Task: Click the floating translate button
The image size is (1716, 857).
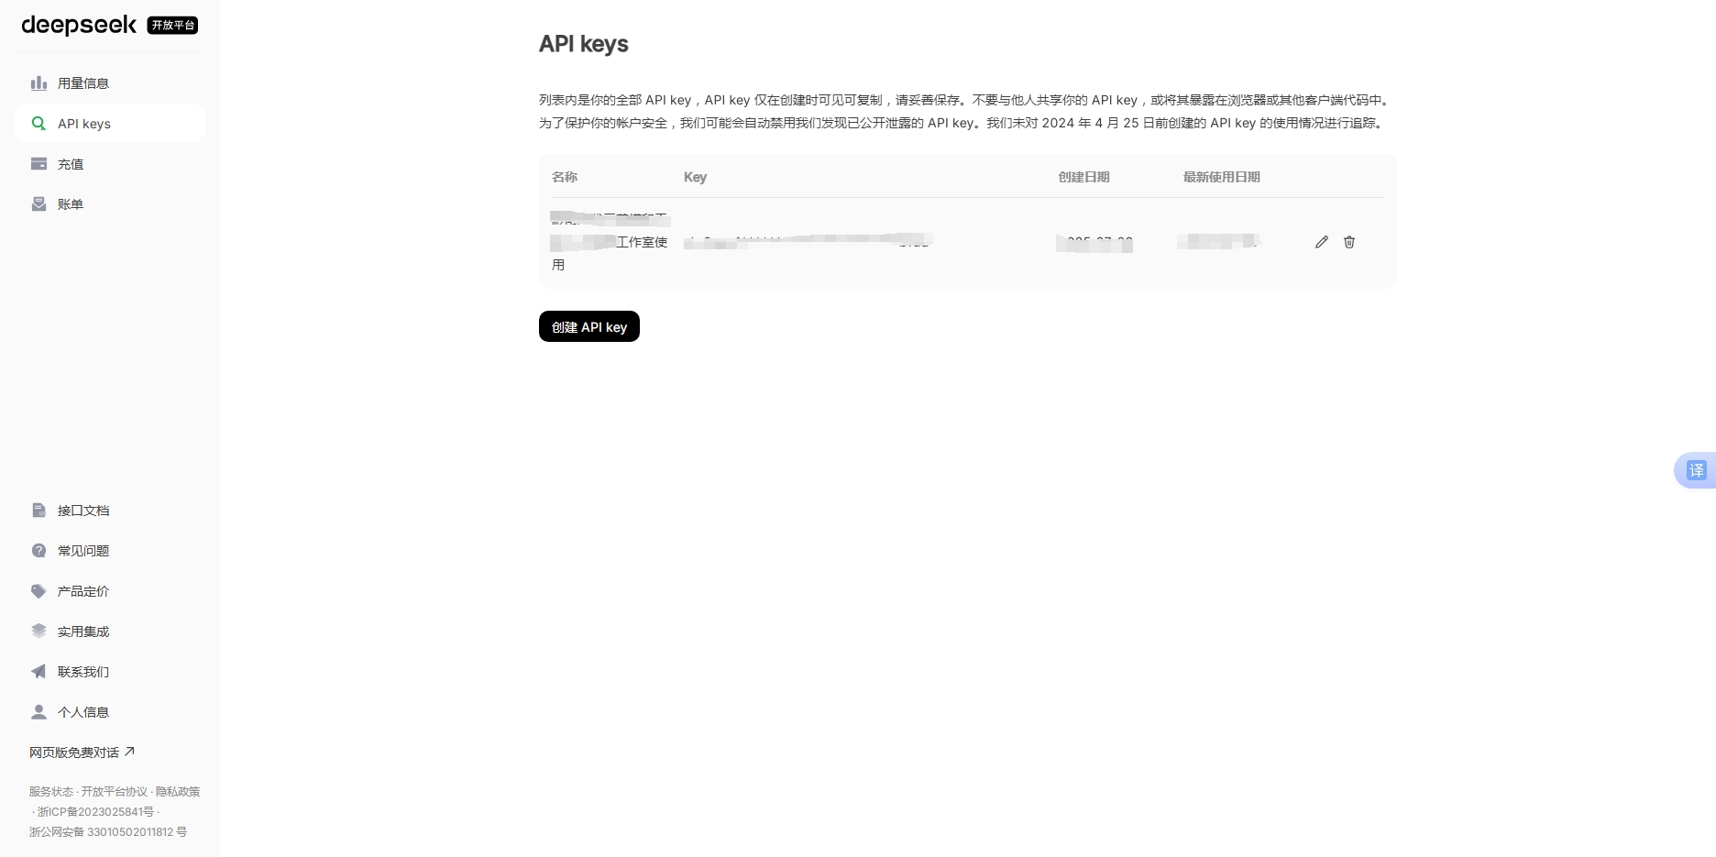Action: pos(1696,470)
